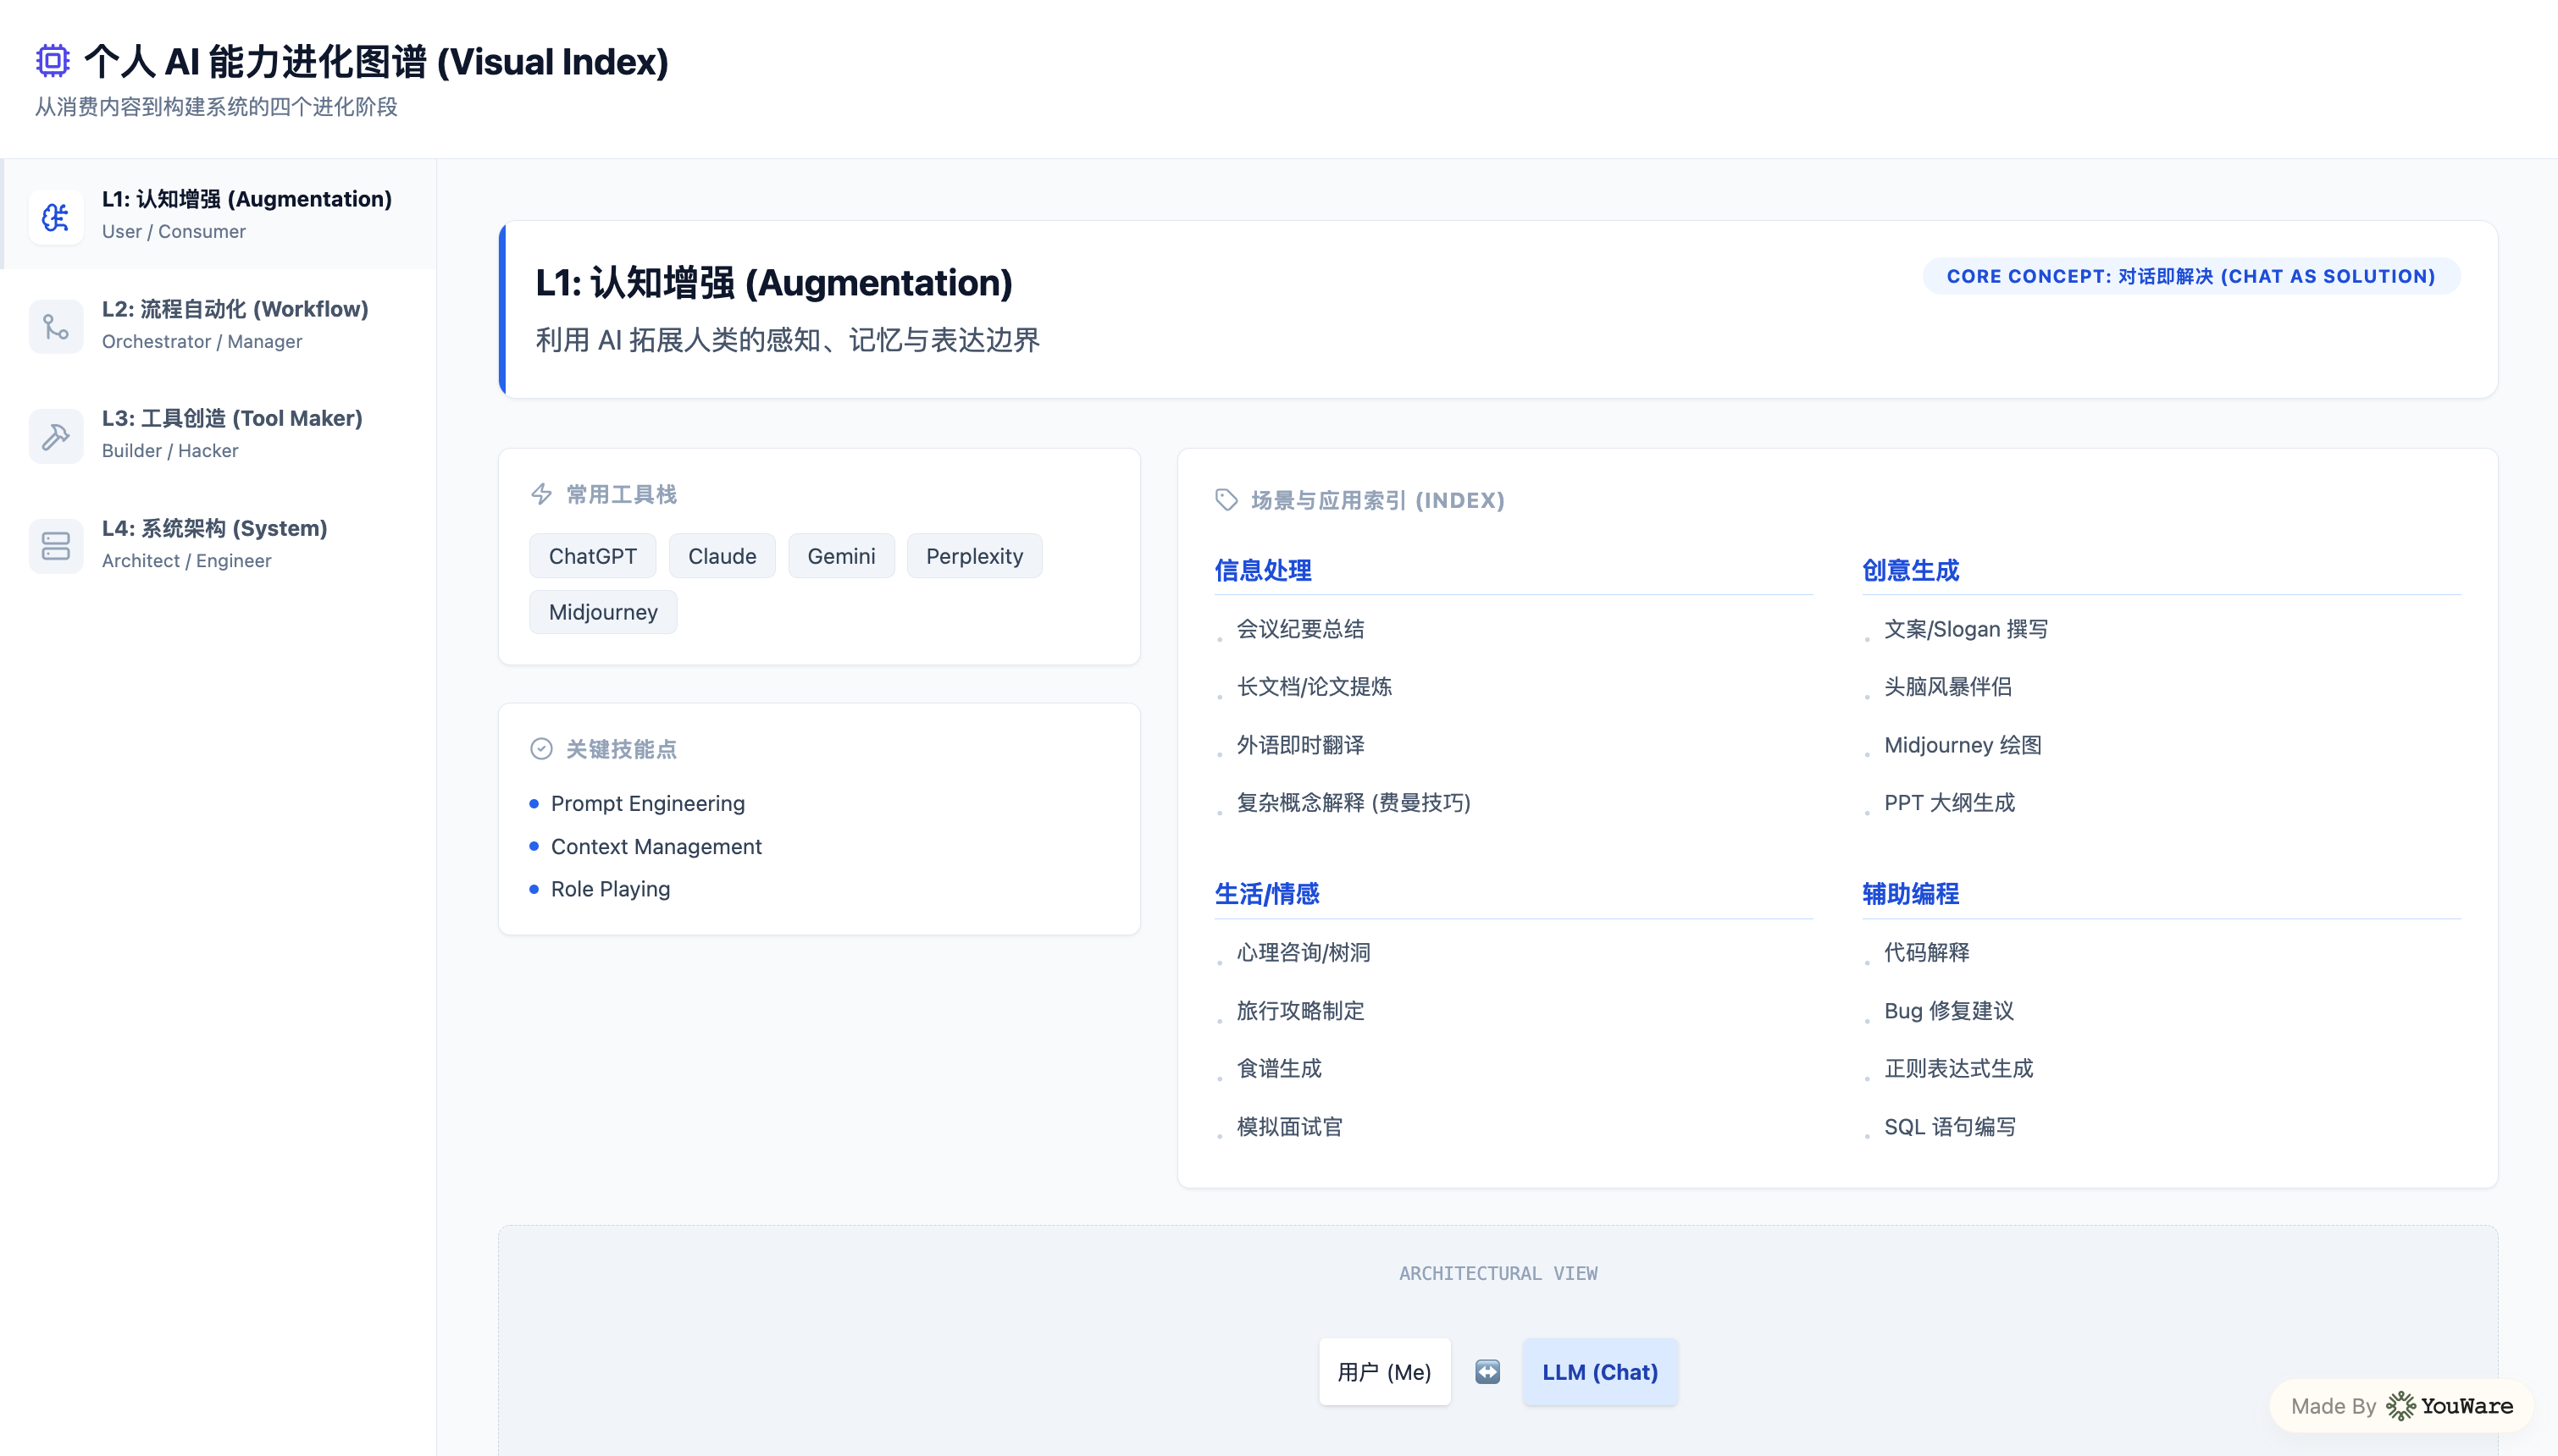This screenshot has height=1456, width=2558.
Task: Click the LLM (Chat) architecture node
Action: point(1600,1372)
